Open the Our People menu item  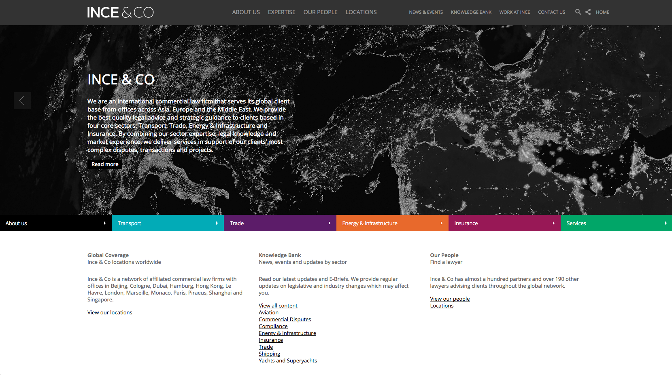point(320,12)
